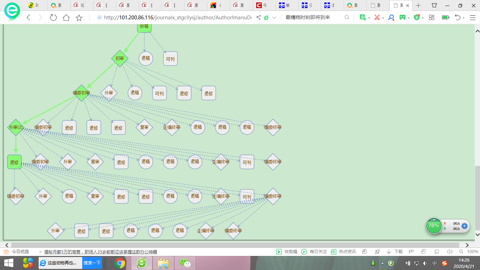Click the undo closed-tab arrow icon
The height and width of the screenshot is (270, 480).
458,18
